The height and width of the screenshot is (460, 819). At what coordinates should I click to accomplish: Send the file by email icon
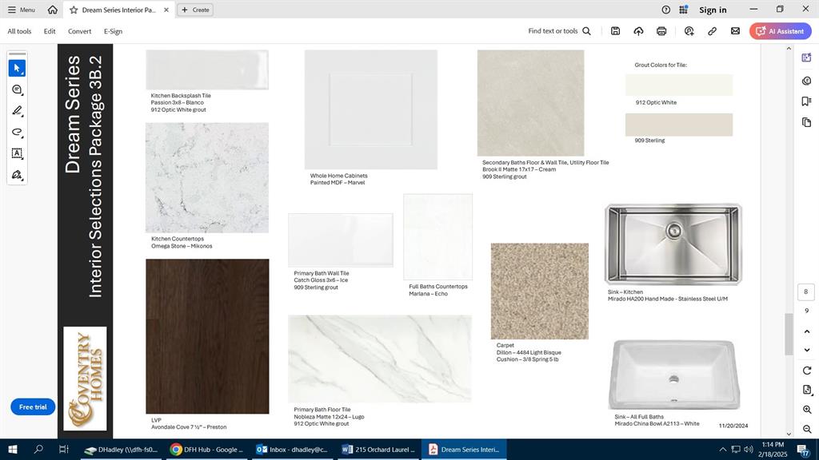pyautogui.click(x=735, y=31)
